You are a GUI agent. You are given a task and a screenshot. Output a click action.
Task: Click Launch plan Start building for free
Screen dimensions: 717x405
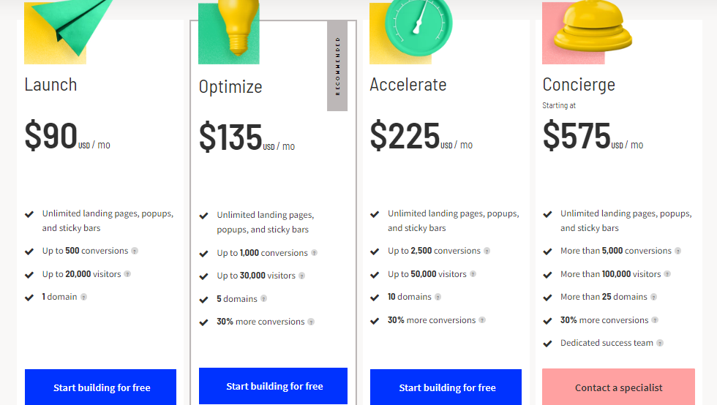point(101,387)
